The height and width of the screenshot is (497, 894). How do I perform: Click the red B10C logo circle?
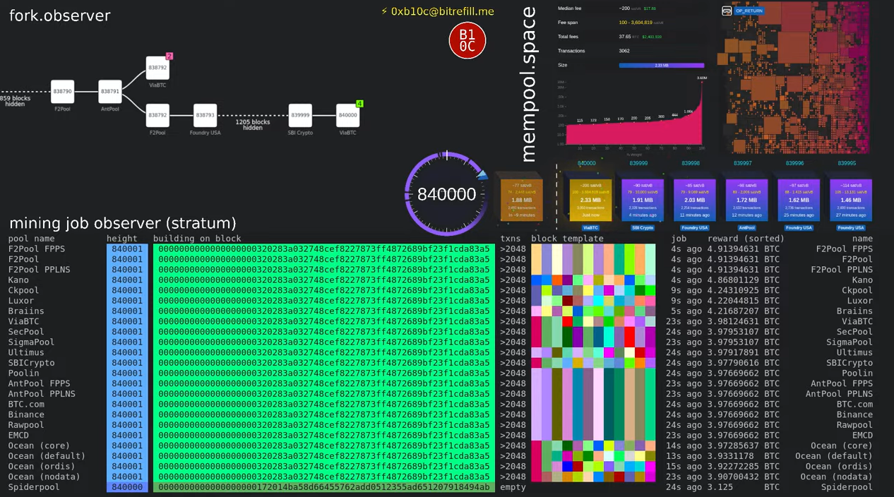pos(467,40)
